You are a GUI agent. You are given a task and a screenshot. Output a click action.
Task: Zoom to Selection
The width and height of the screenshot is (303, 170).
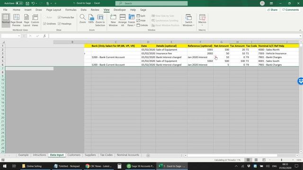100,20
